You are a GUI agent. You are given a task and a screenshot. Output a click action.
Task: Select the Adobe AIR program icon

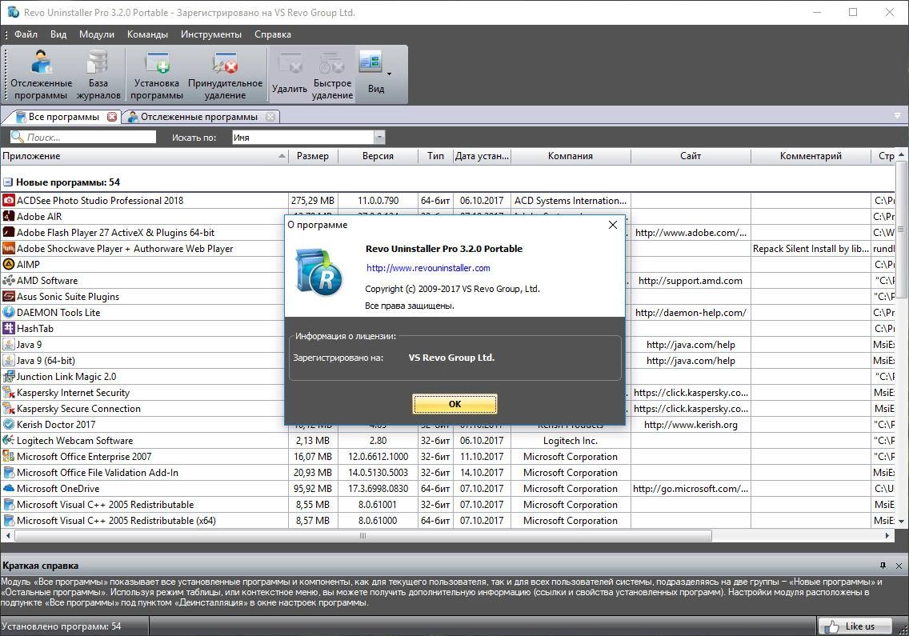tap(9, 216)
